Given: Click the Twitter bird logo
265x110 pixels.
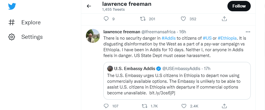Looking at the screenshot, I should [12, 6].
